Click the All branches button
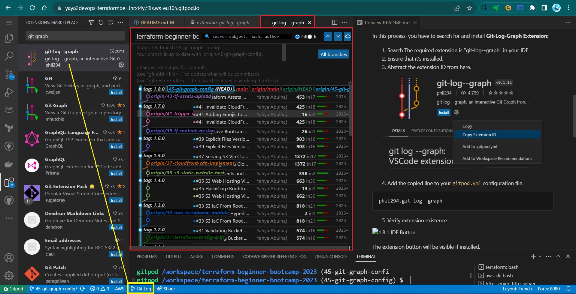Image resolution: width=576 pixels, height=294 pixels. [334, 54]
